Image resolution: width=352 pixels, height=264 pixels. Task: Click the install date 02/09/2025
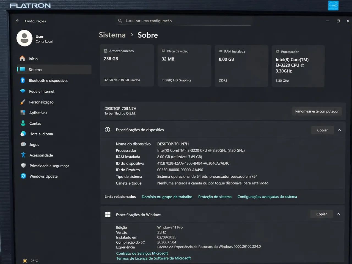point(167,237)
